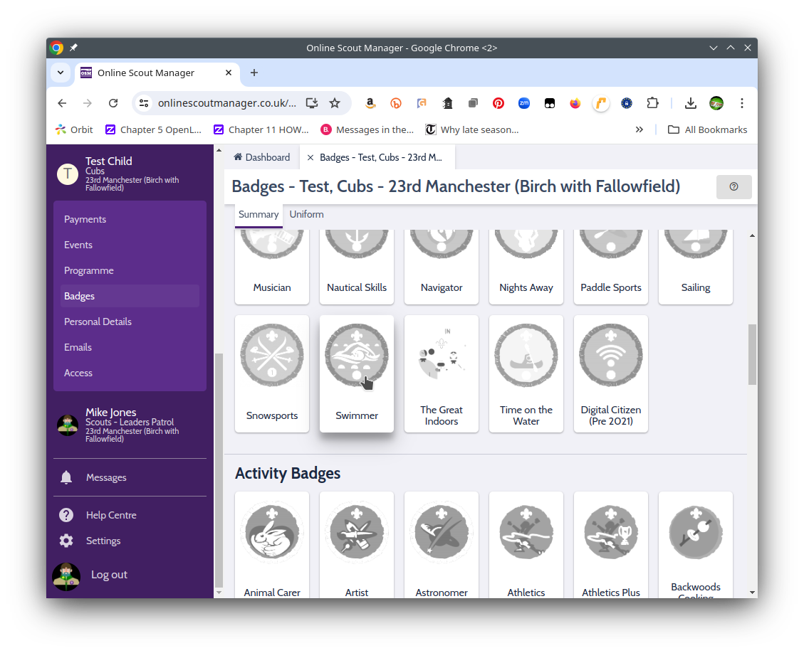Open the Swimmer badge icon
This screenshot has height=653, width=804.
[356, 356]
